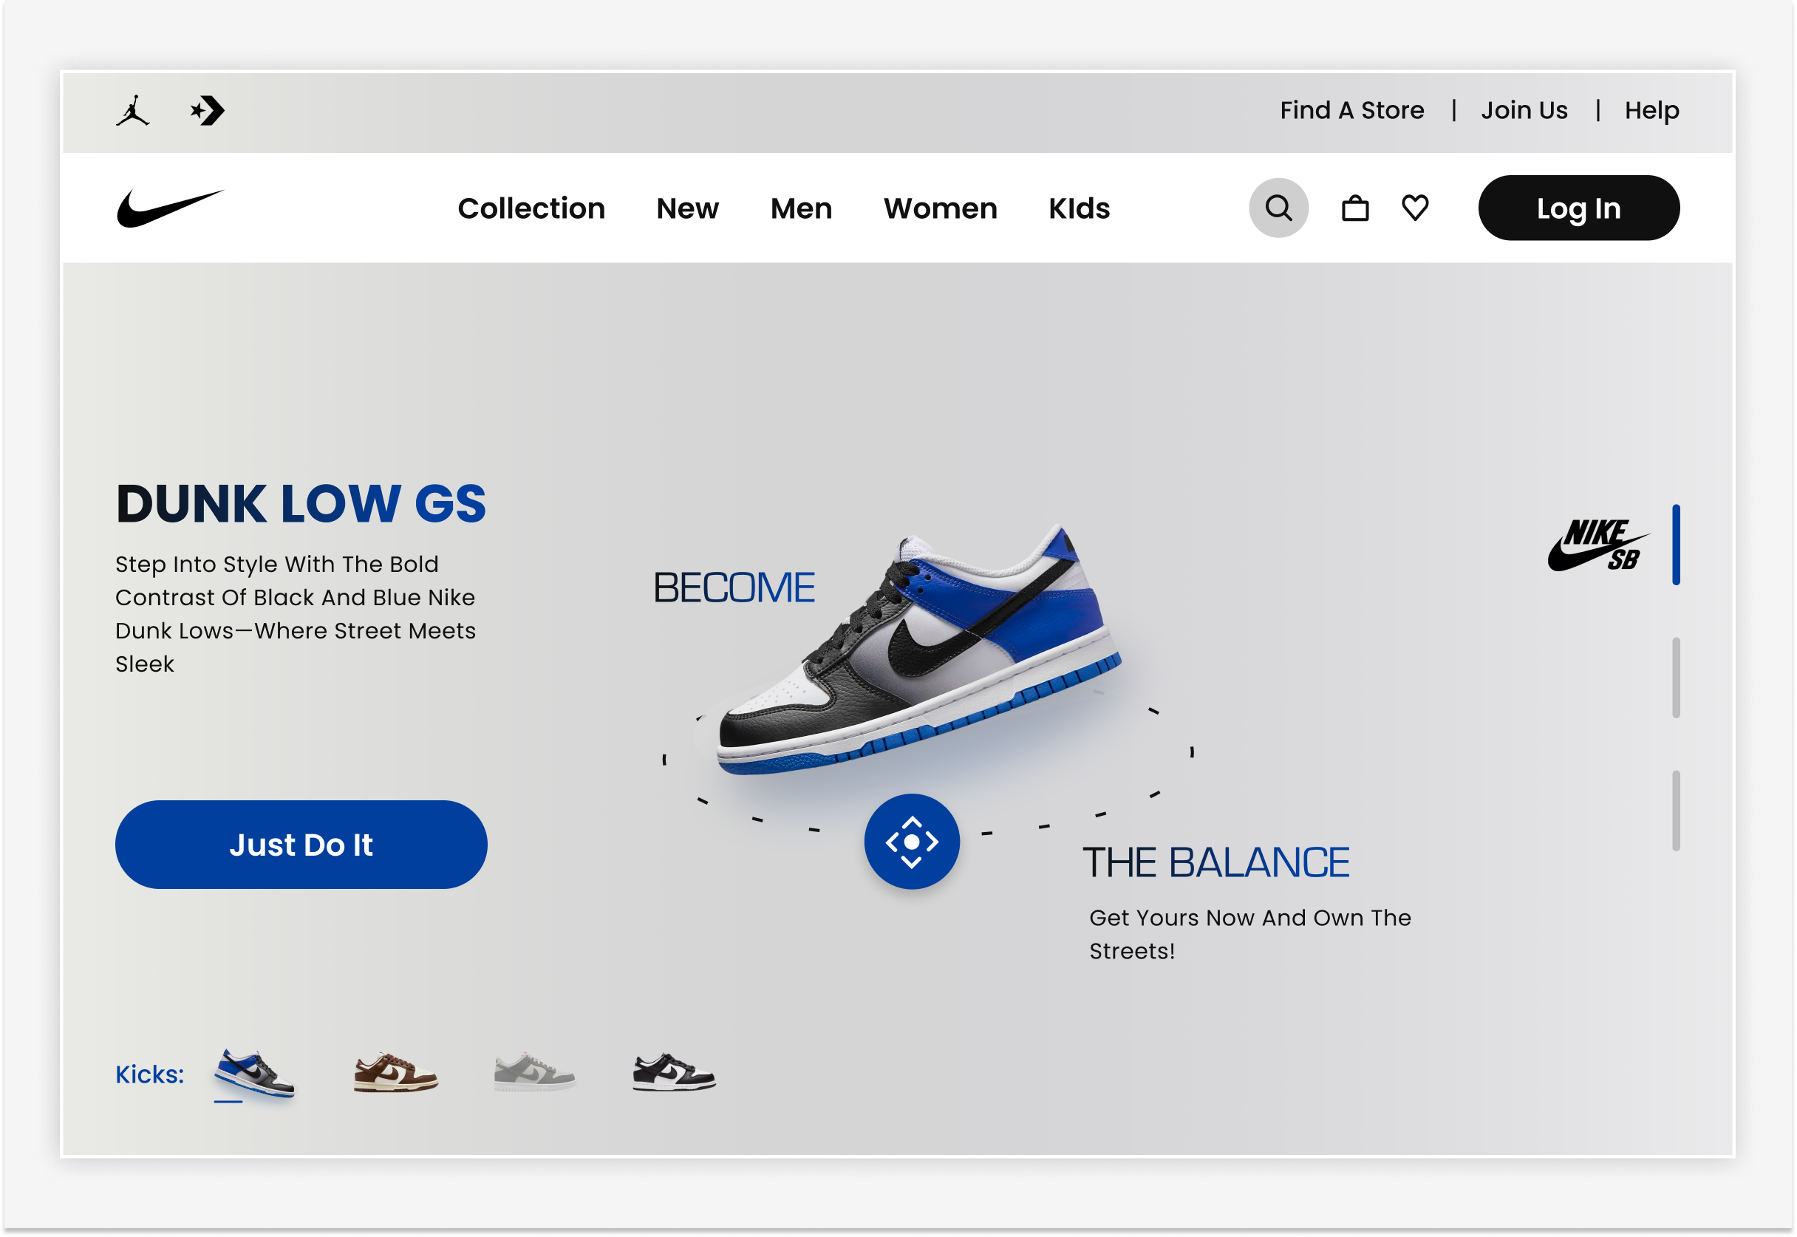Screen dimensions: 1797x1237
Task: Open the New arrivals menu
Action: [x=686, y=208]
